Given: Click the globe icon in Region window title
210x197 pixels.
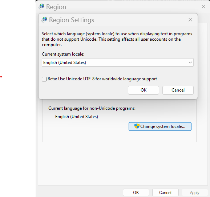Looking at the screenshot, I should (41, 7).
